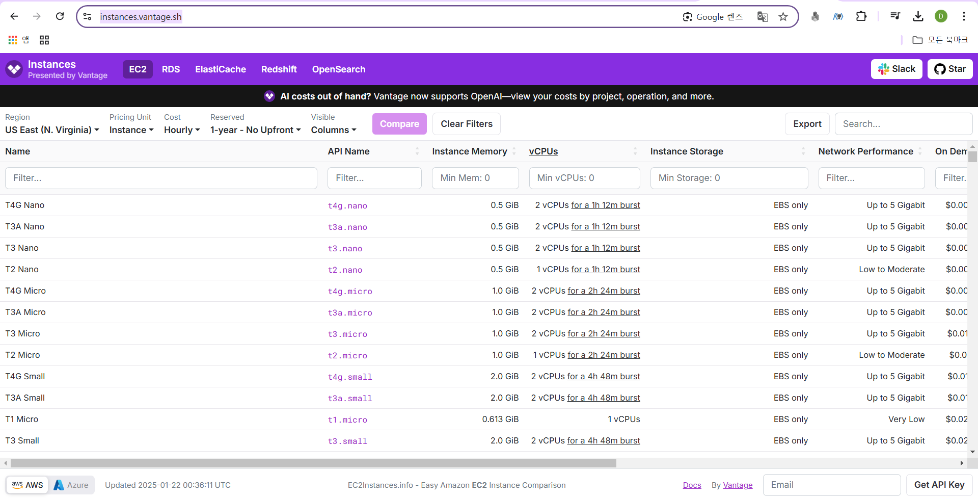Screen dimensions: 978x498
Task: Switch to the Redshift tab
Action: (279, 69)
